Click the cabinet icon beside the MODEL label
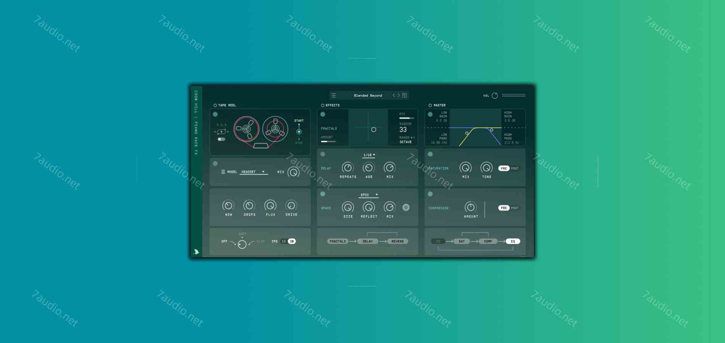Screen dimensions: 725x343 (x=223, y=172)
